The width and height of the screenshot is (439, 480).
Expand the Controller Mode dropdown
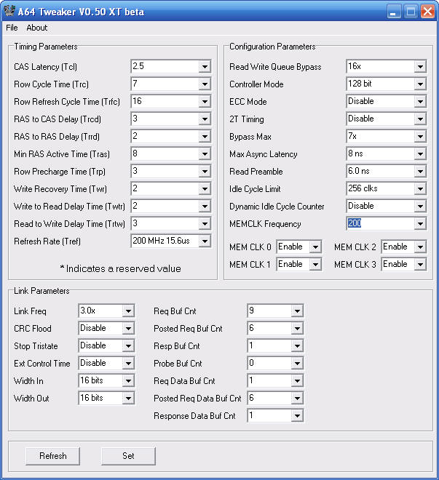pyautogui.click(x=420, y=84)
